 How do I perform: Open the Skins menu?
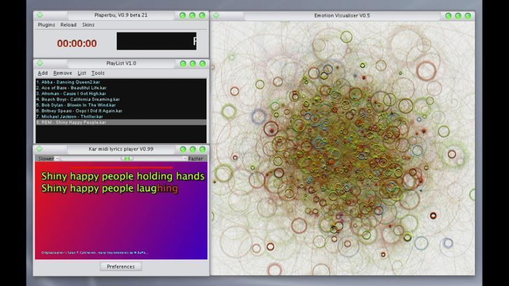[88, 25]
